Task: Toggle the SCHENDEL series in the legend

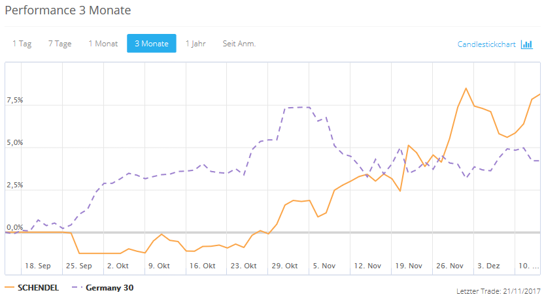Action: point(38,287)
